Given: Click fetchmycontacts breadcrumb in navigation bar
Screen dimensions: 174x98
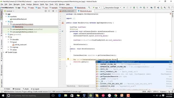Looking at the screenshot, I should tap(66, 8).
